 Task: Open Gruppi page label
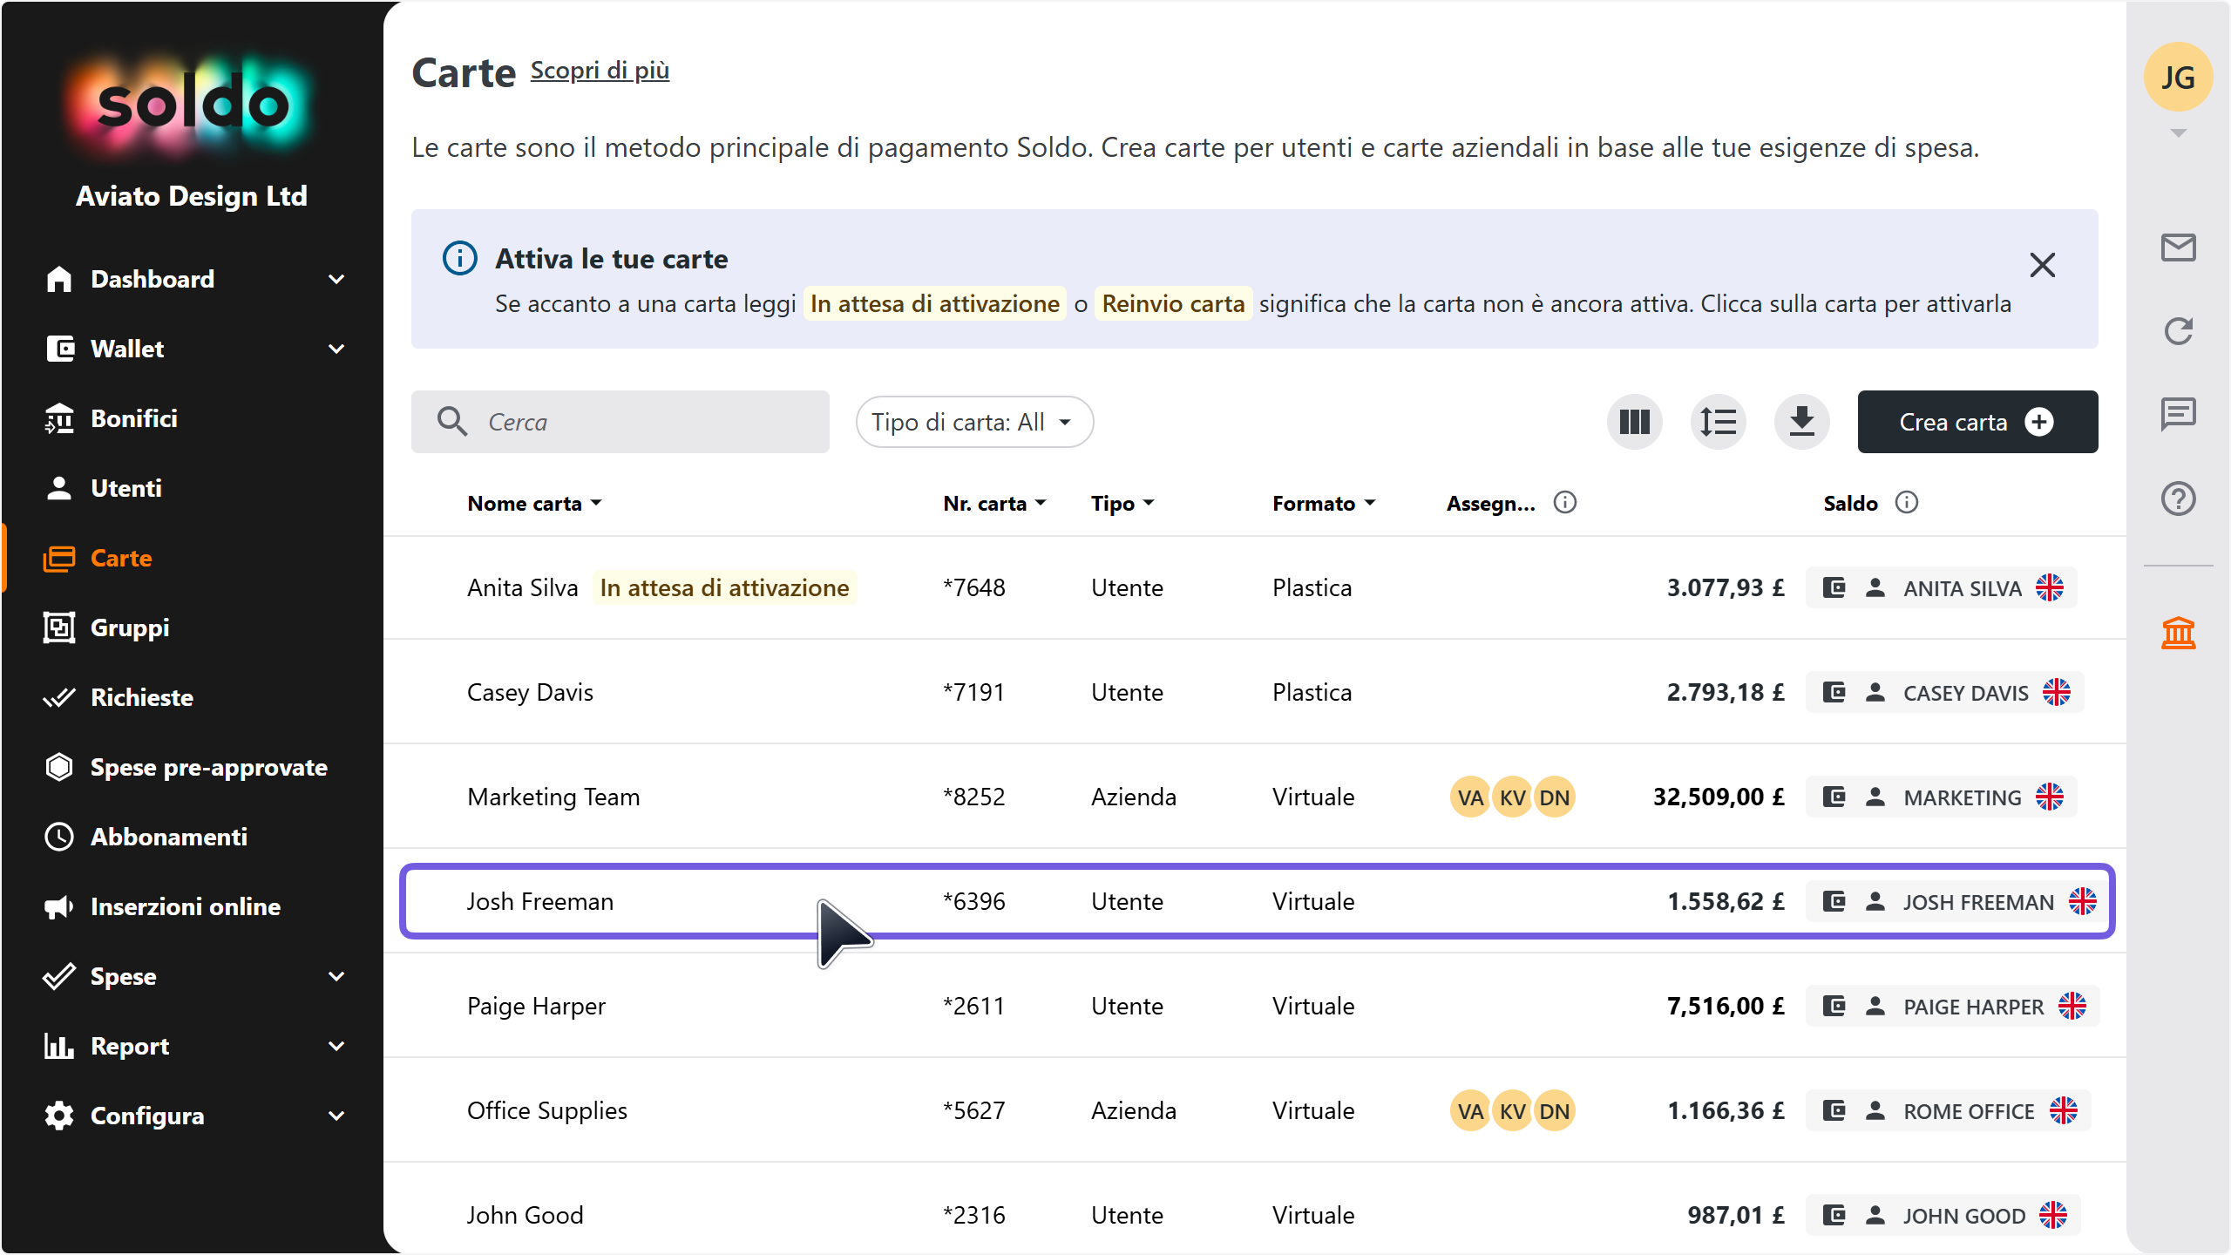[130, 628]
